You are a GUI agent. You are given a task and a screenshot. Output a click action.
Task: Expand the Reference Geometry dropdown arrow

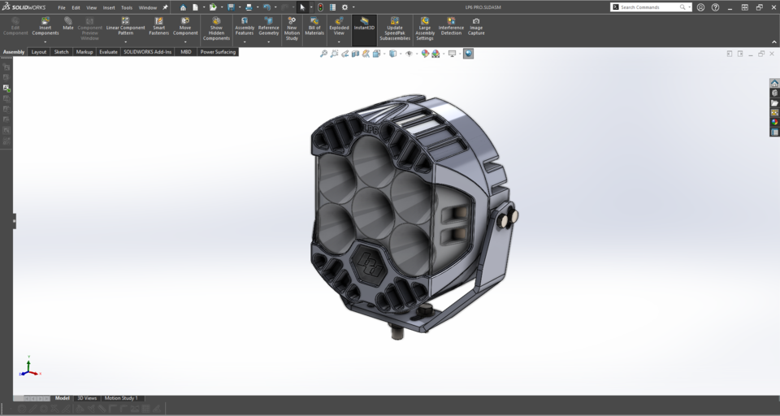click(269, 41)
